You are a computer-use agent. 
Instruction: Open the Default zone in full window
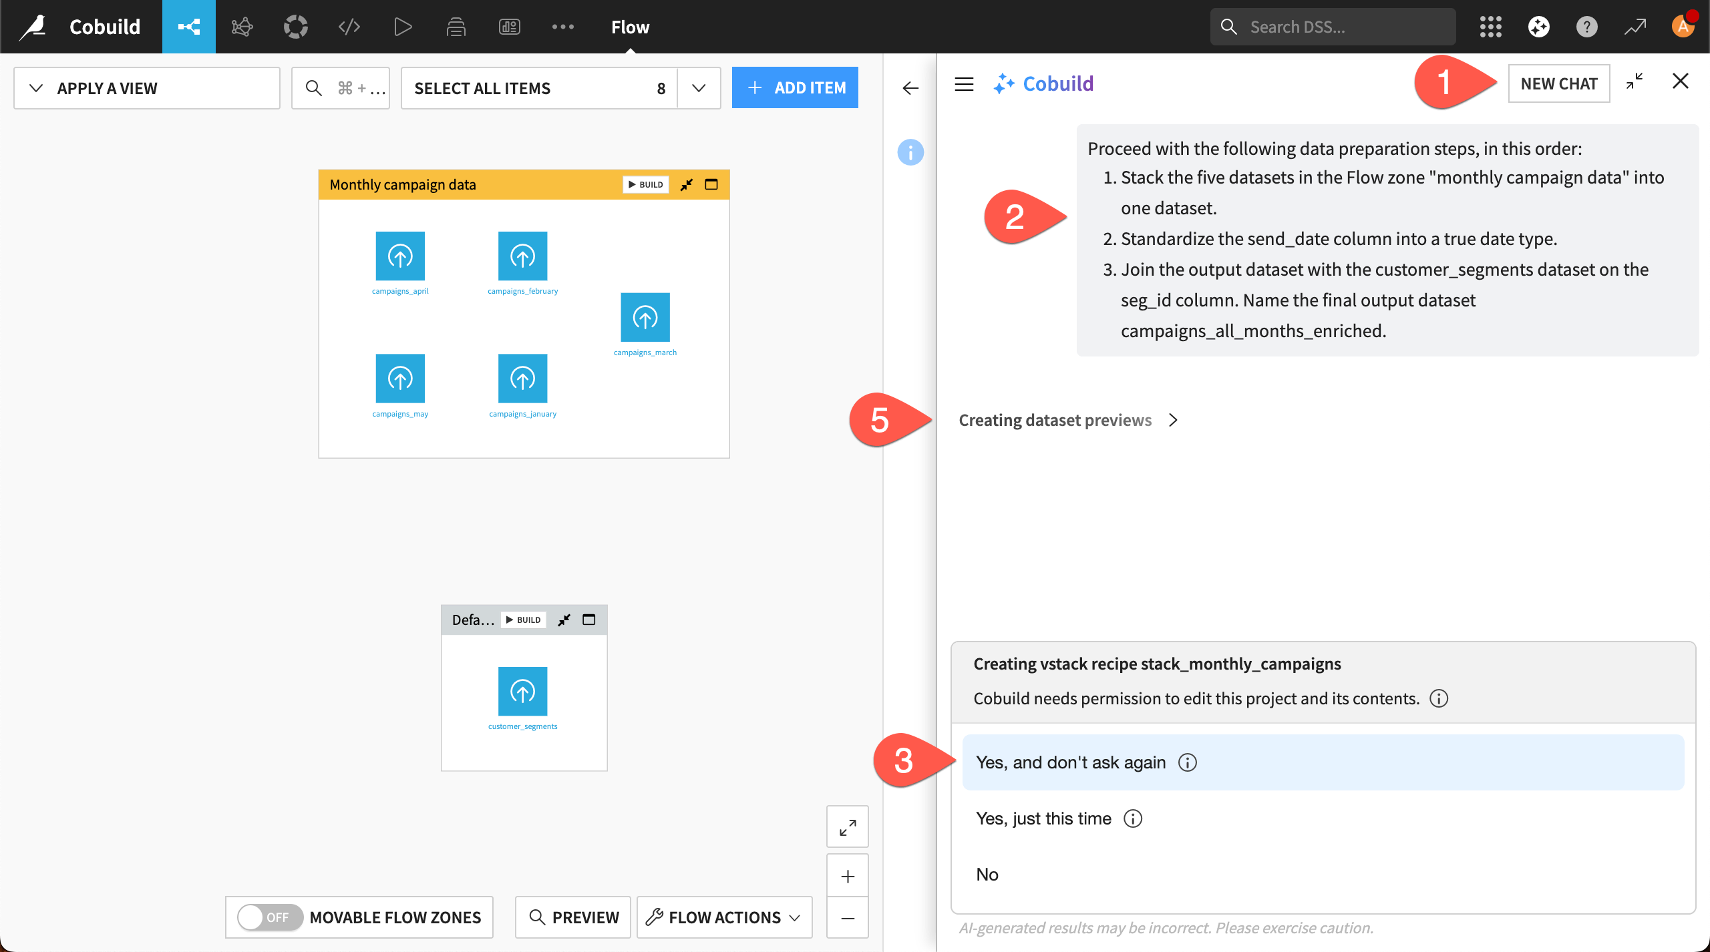(x=588, y=620)
